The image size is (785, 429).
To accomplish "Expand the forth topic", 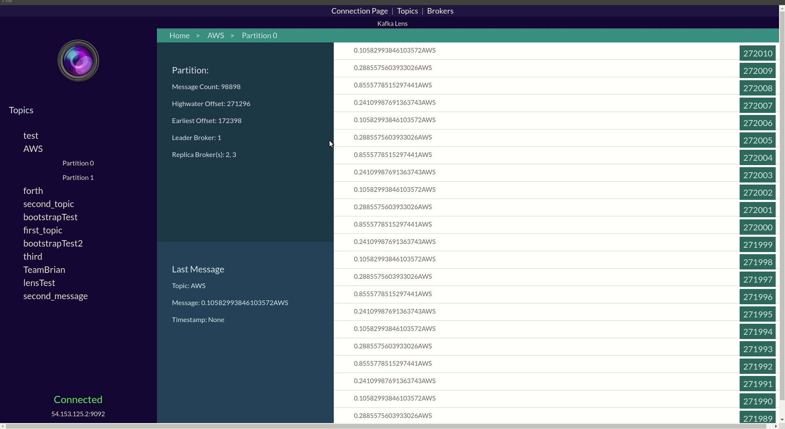I will (33, 191).
